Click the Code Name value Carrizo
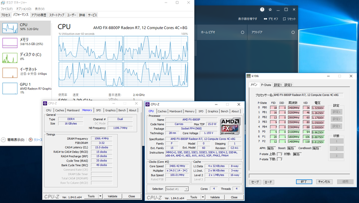The width and height of the screenshot is (359, 203). click(x=179, y=124)
